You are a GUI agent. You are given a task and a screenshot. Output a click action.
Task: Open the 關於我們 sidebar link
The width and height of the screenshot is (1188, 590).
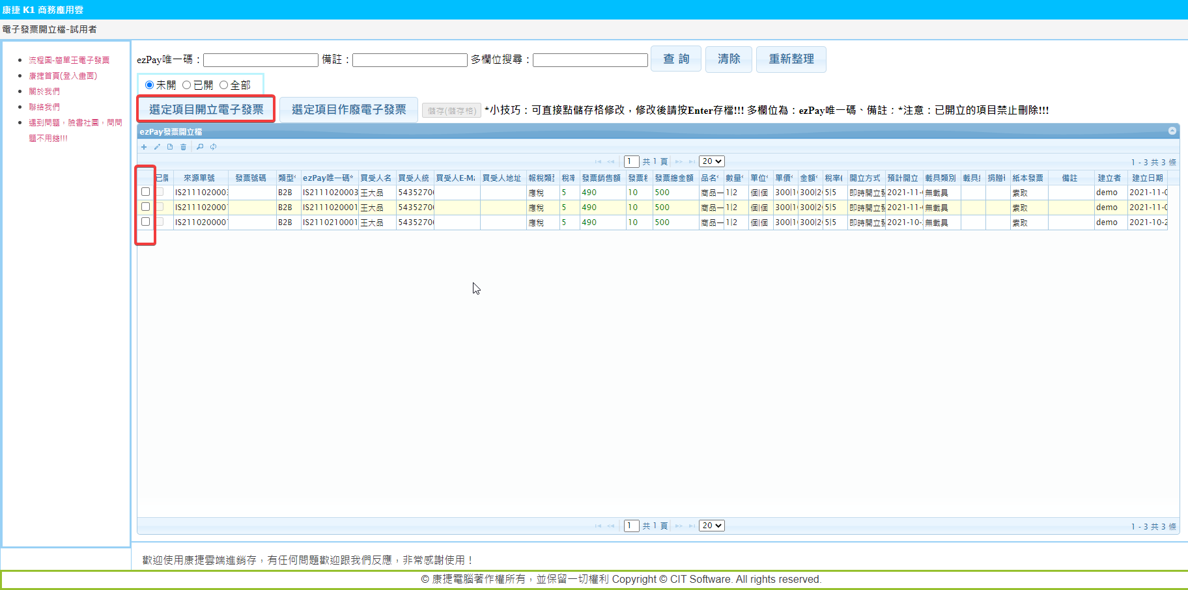coord(44,92)
